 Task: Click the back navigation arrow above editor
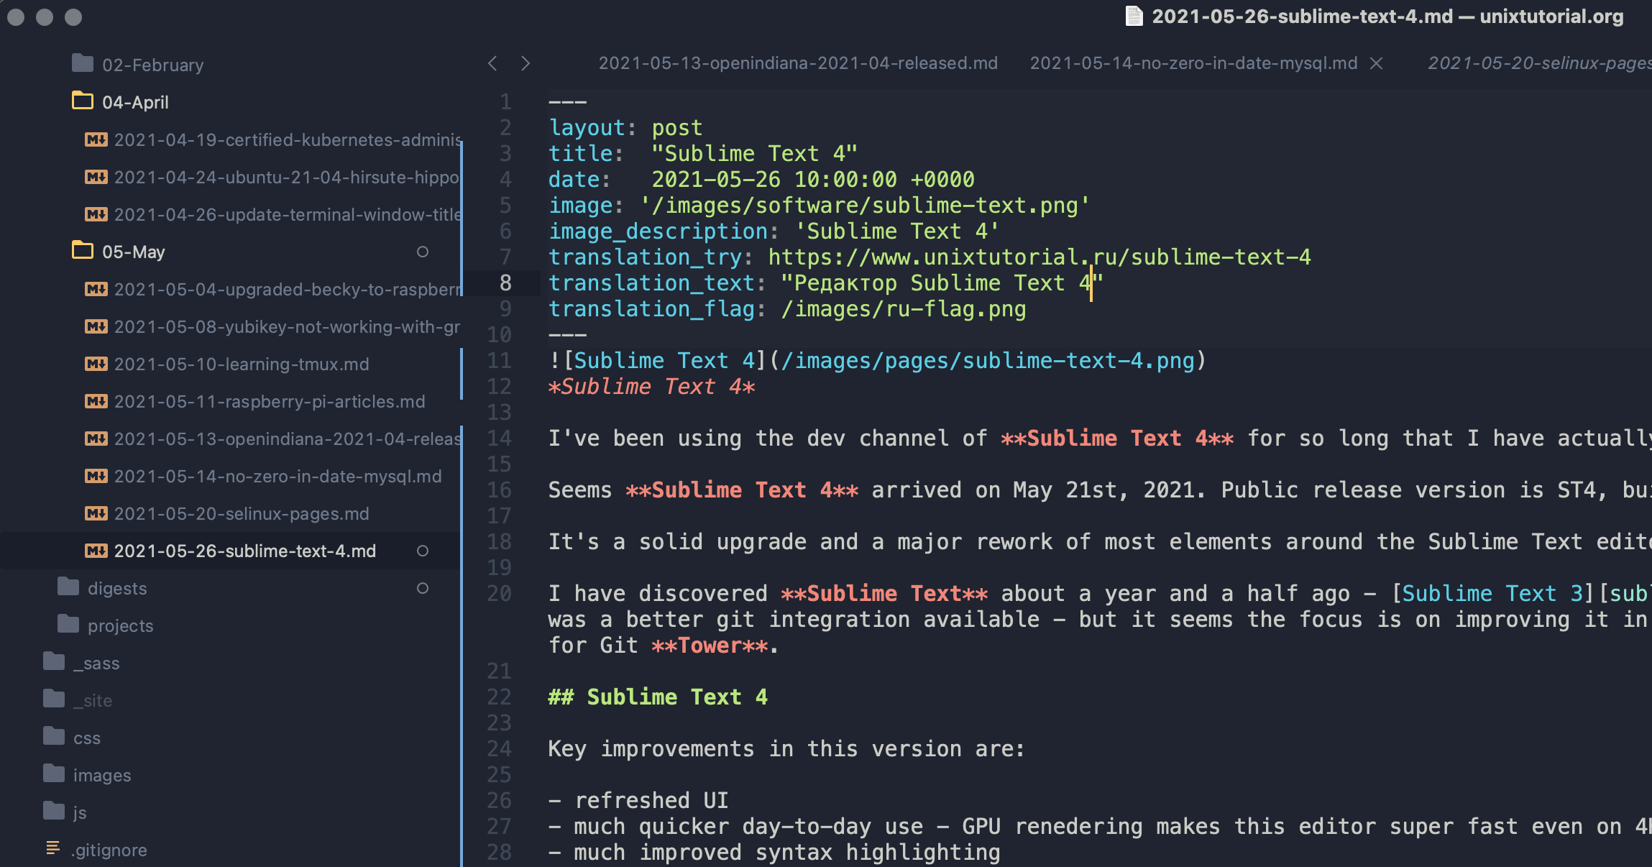(492, 63)
